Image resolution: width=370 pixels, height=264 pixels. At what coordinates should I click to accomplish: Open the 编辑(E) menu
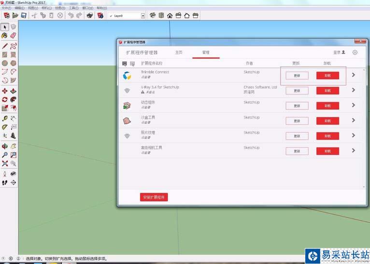tap(20, 8)
